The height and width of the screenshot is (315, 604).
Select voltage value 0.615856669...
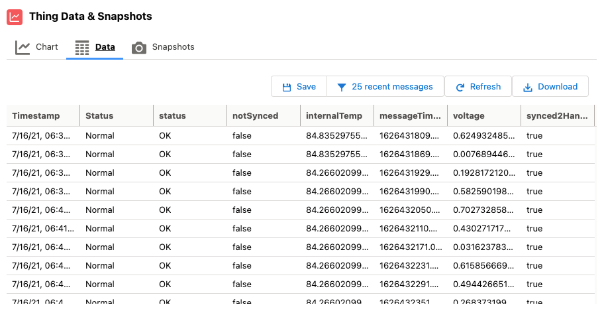click(483, 265)
